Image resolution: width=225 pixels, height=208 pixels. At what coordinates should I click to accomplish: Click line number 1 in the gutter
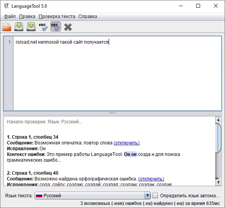10,42
